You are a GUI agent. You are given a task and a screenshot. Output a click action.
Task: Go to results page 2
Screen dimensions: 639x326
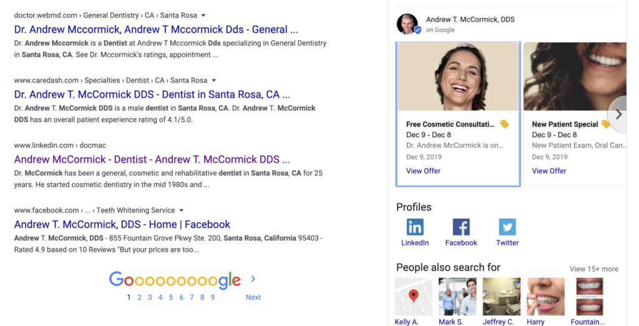click(139, 297)
